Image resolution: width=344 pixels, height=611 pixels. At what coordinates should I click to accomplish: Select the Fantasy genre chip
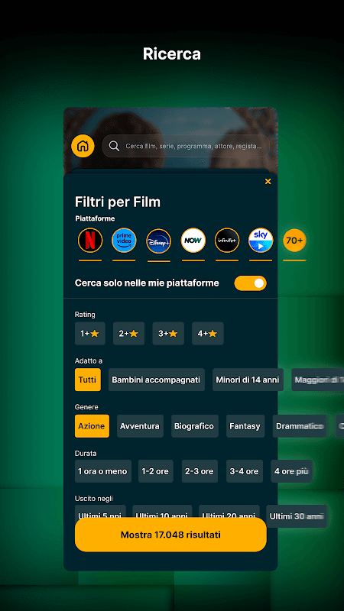point(245,426)
